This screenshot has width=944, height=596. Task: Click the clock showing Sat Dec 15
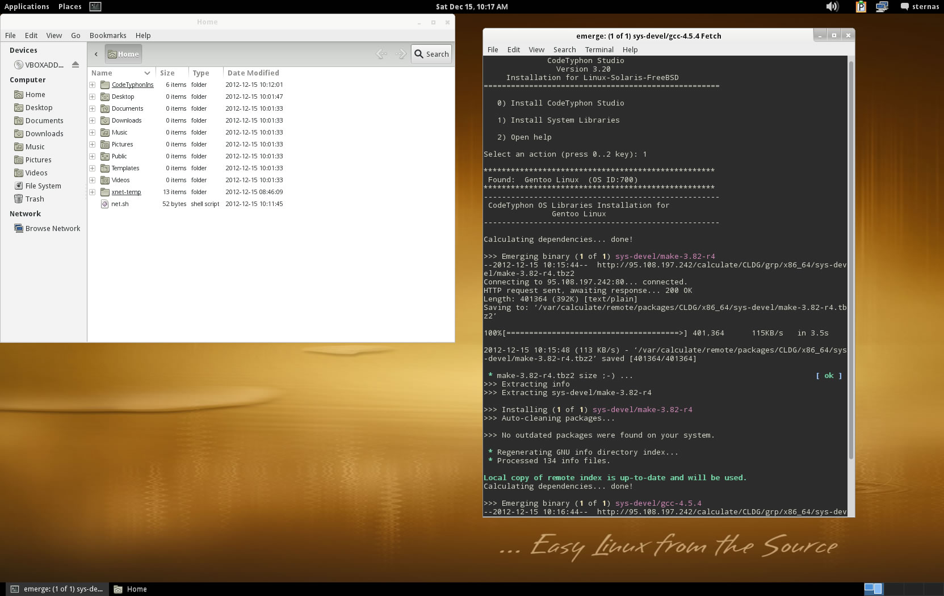coord(472,6)
